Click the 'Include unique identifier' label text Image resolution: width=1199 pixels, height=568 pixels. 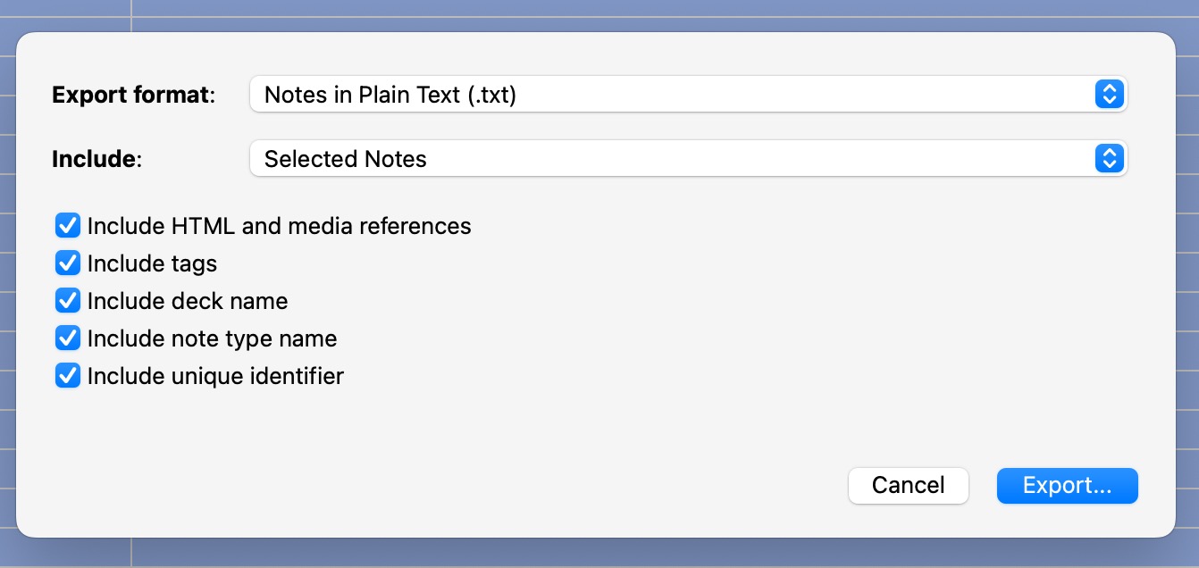pos(215,376)
